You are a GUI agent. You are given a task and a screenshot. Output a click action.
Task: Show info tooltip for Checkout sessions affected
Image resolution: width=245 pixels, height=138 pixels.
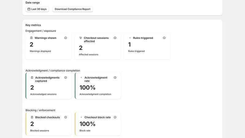115,38
